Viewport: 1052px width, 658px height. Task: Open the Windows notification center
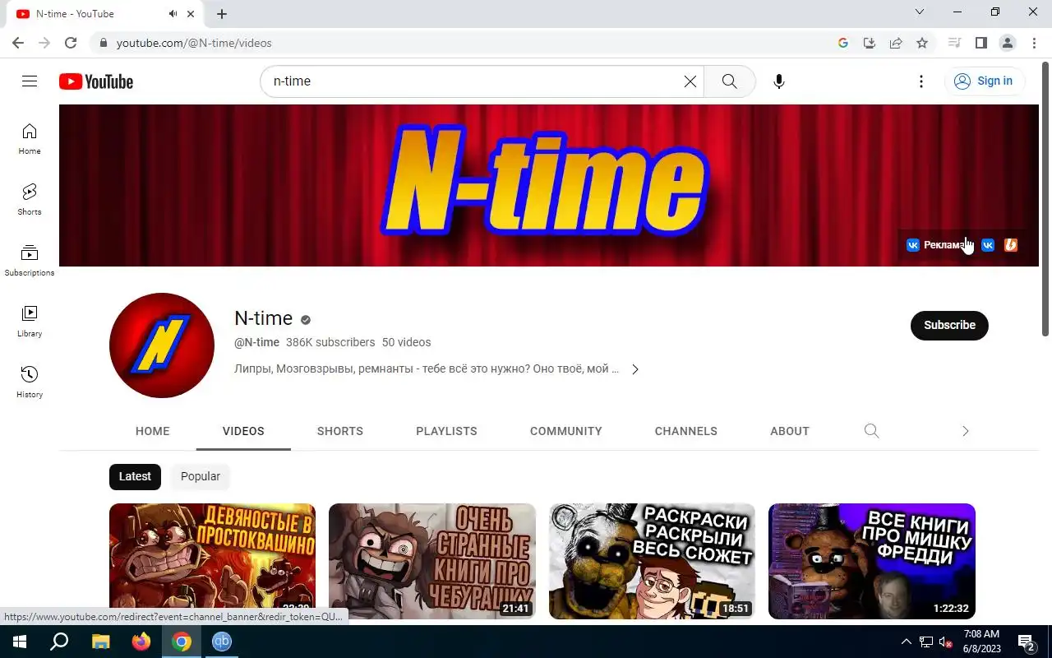pyautogui.click(x=1026, y=642)
